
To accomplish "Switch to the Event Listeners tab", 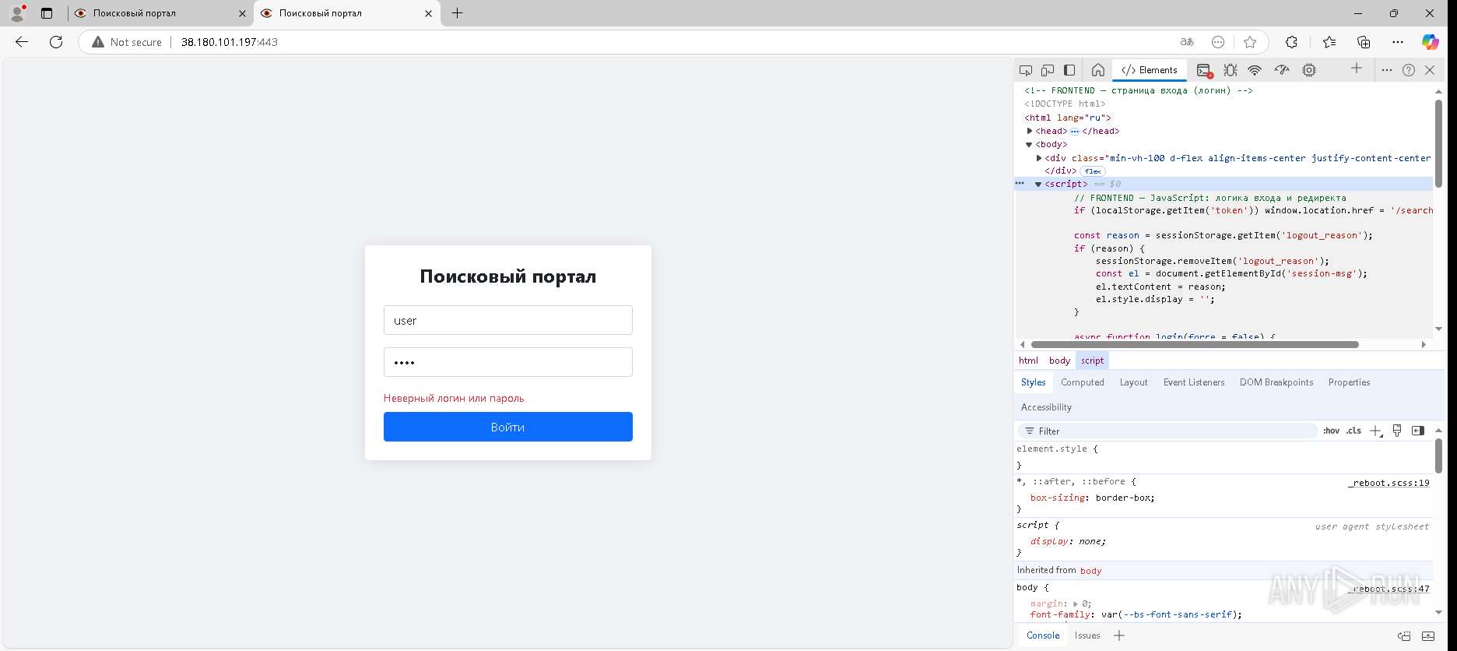I will pyautogui.click(x=1194, y=382).
